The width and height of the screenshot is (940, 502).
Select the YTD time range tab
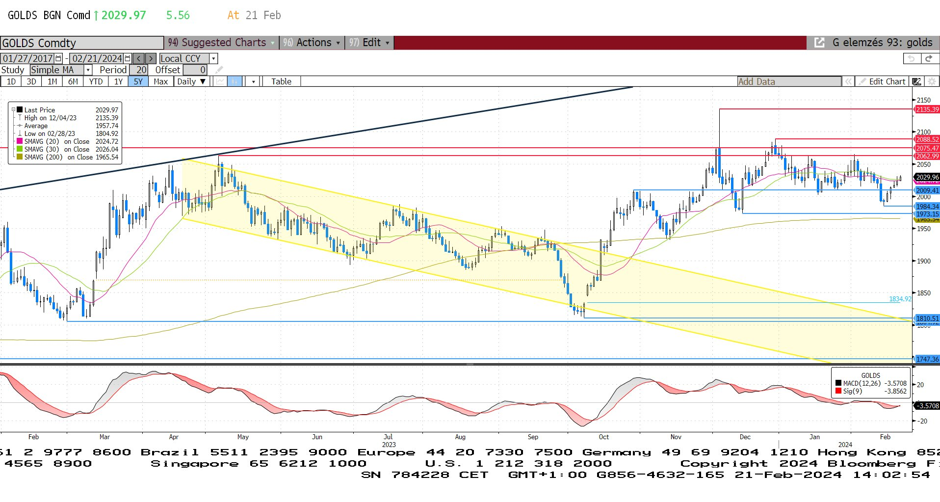pyautogui.click(x=96, y=81)
